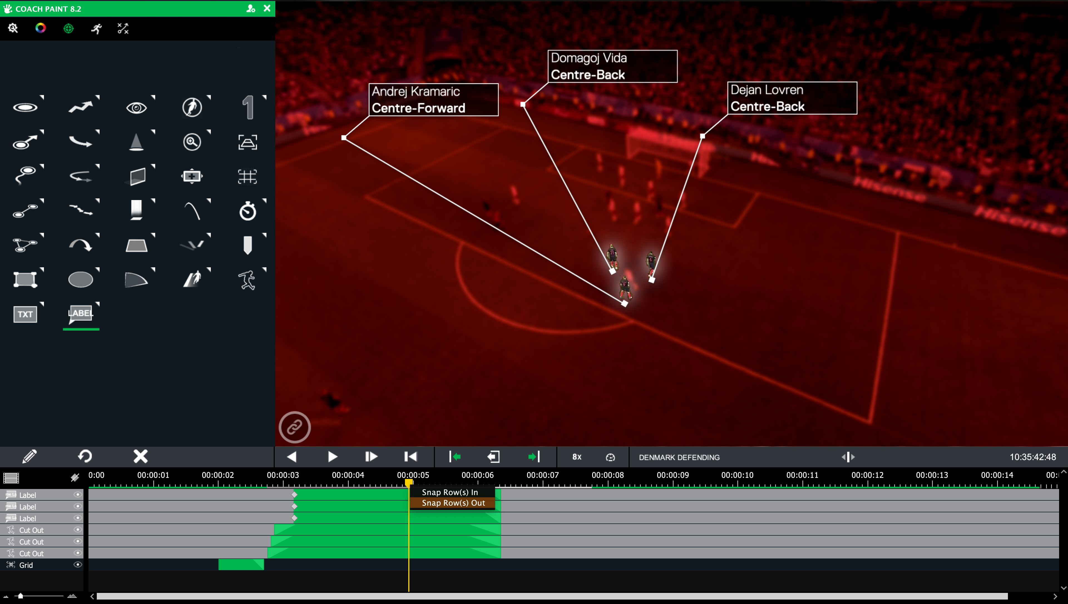Toggle visibility of the second Label row
Viewport: 1068px width, 604px height.
point(78,506)
